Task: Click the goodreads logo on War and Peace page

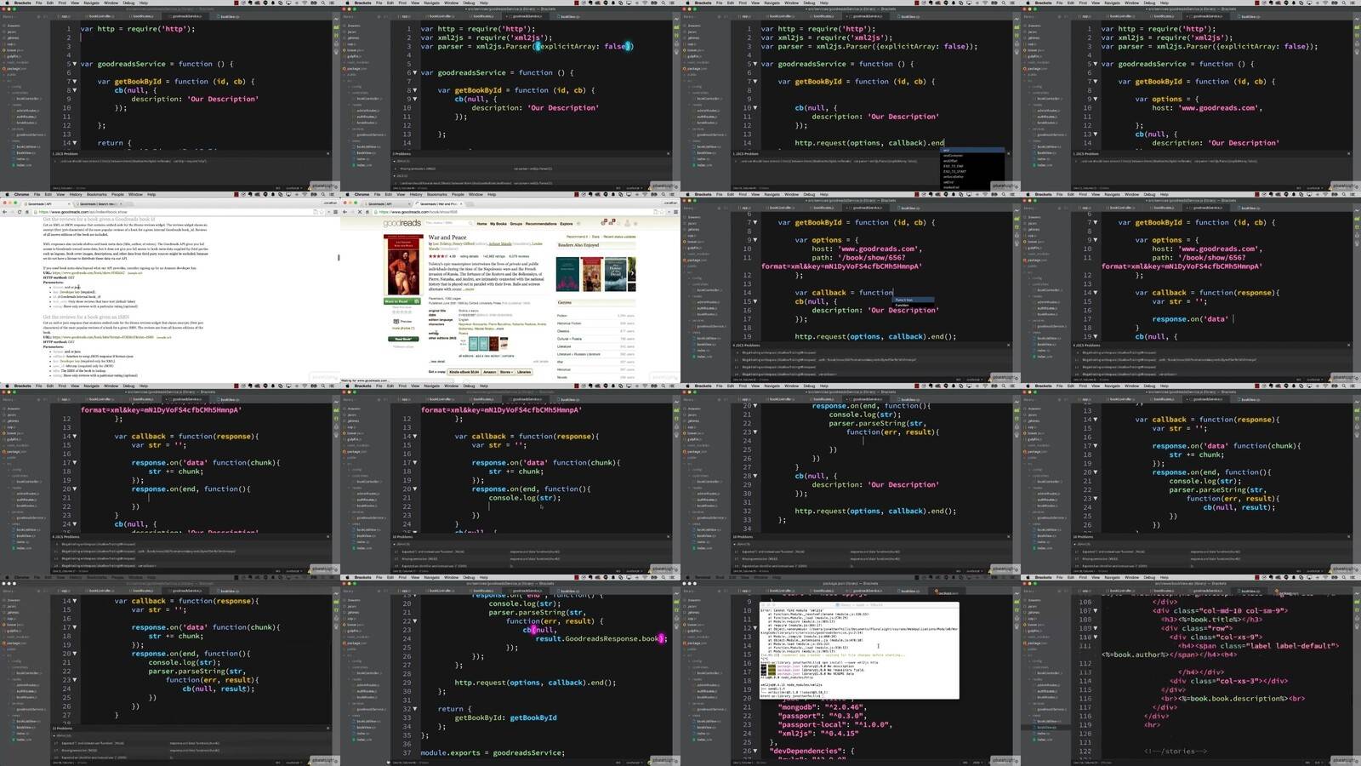Action: 401,224
